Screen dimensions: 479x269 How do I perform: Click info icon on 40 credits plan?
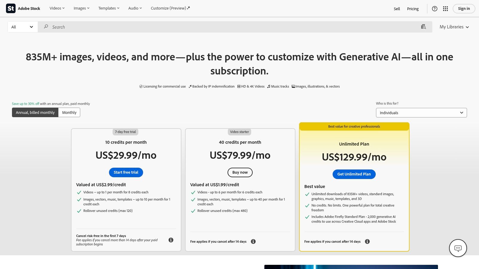coord(253,242)
